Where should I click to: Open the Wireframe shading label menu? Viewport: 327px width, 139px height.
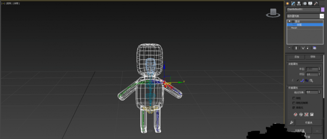[16, 3]
